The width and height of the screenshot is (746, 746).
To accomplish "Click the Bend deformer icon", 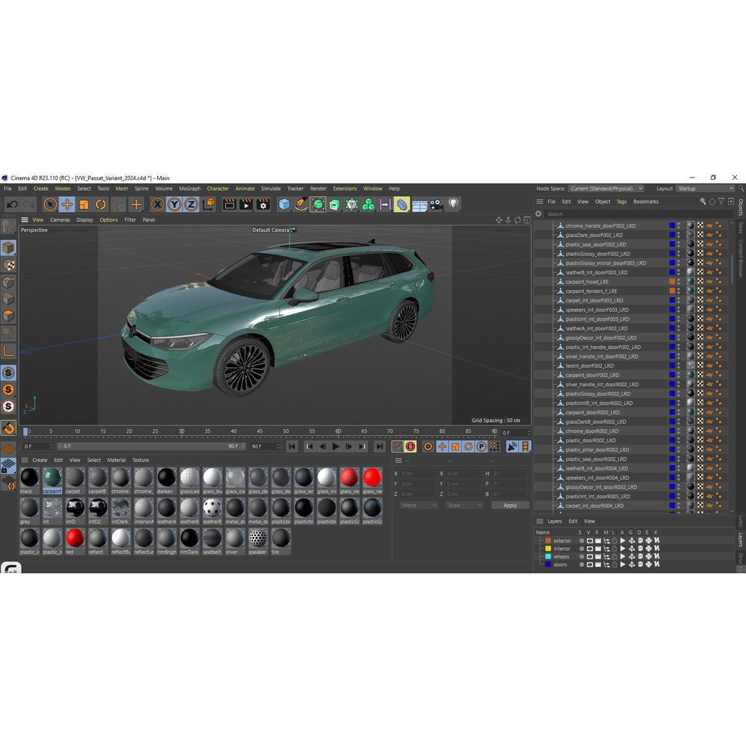I will point(402,204).
